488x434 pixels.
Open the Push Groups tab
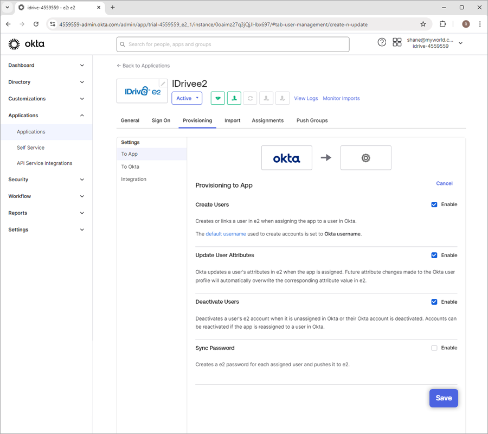point(312,120)
